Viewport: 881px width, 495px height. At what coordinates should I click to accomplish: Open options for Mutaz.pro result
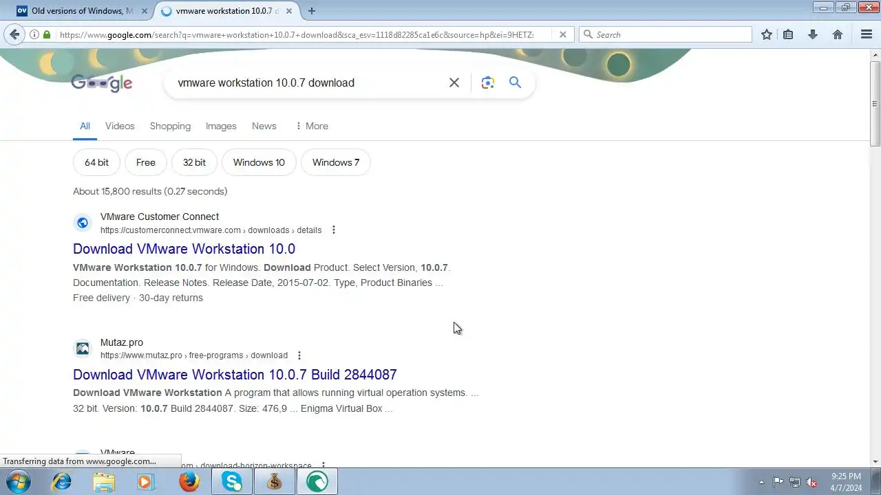(299, 355)
